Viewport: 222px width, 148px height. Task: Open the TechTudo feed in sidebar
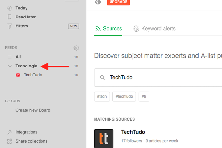(33, 75)
